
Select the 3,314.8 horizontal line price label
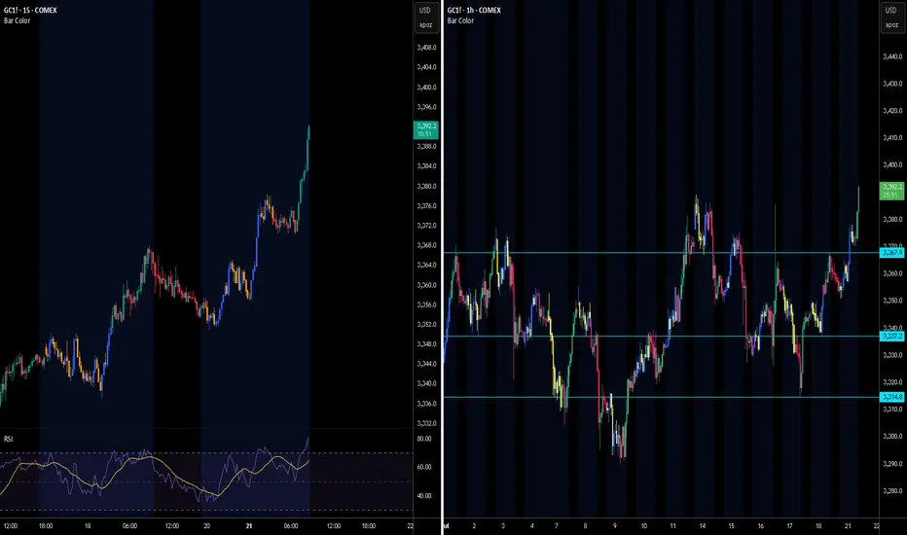click(x=892, y=397)
